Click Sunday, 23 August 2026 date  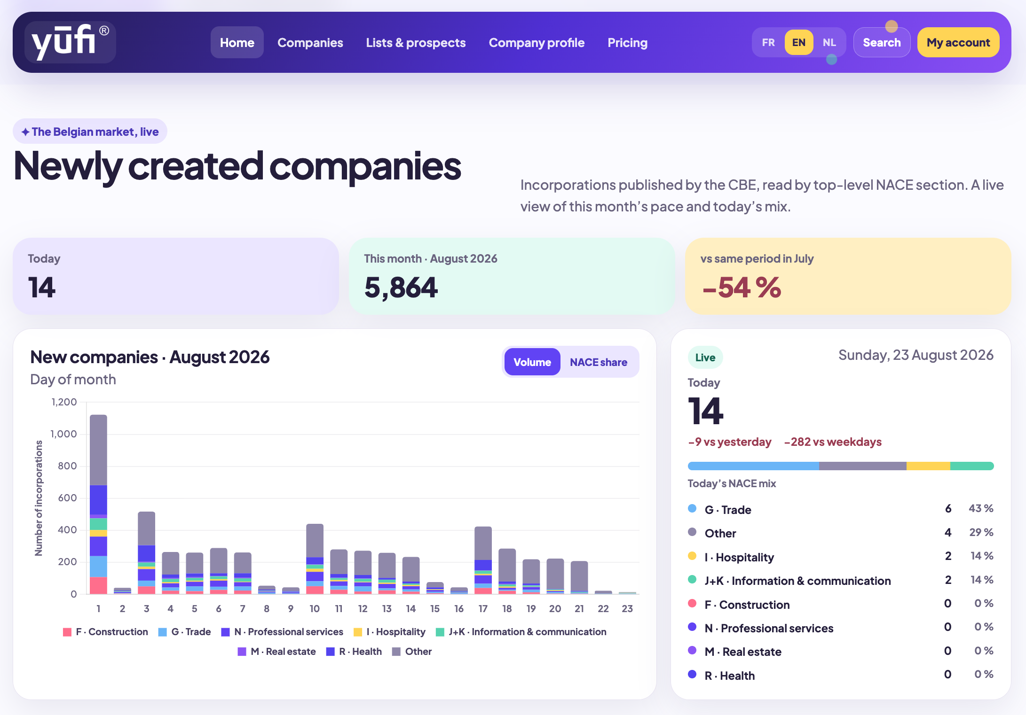pyautogui.click(x=916, y=355)
